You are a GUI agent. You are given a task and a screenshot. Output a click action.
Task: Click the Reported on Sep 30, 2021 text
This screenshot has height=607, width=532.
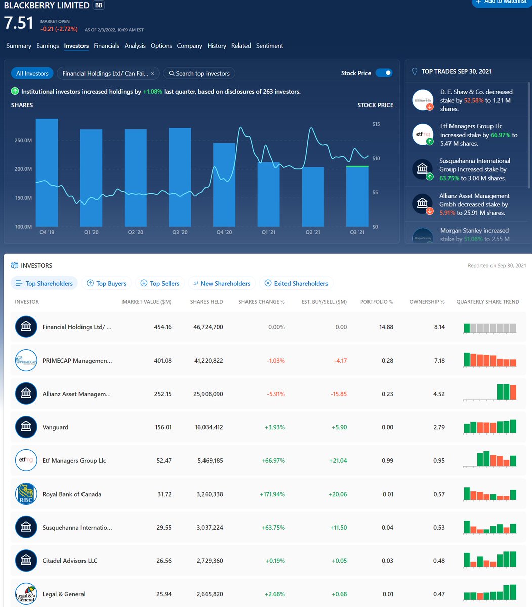(497, 265)
